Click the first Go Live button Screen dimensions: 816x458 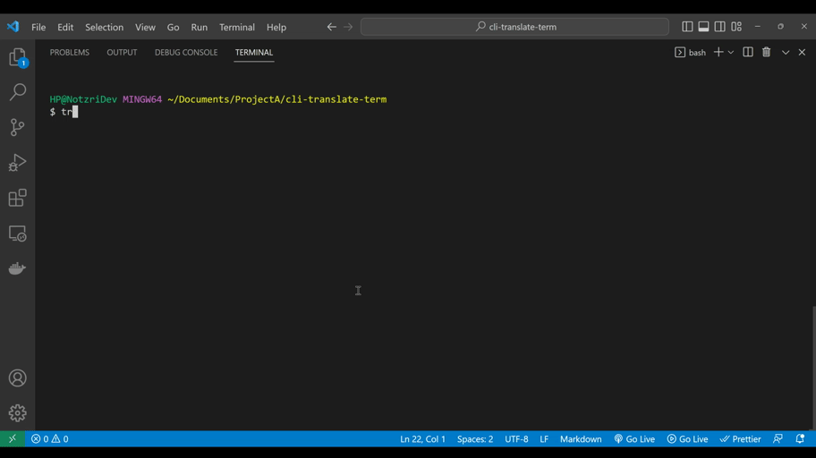click(x=634, y=438)
